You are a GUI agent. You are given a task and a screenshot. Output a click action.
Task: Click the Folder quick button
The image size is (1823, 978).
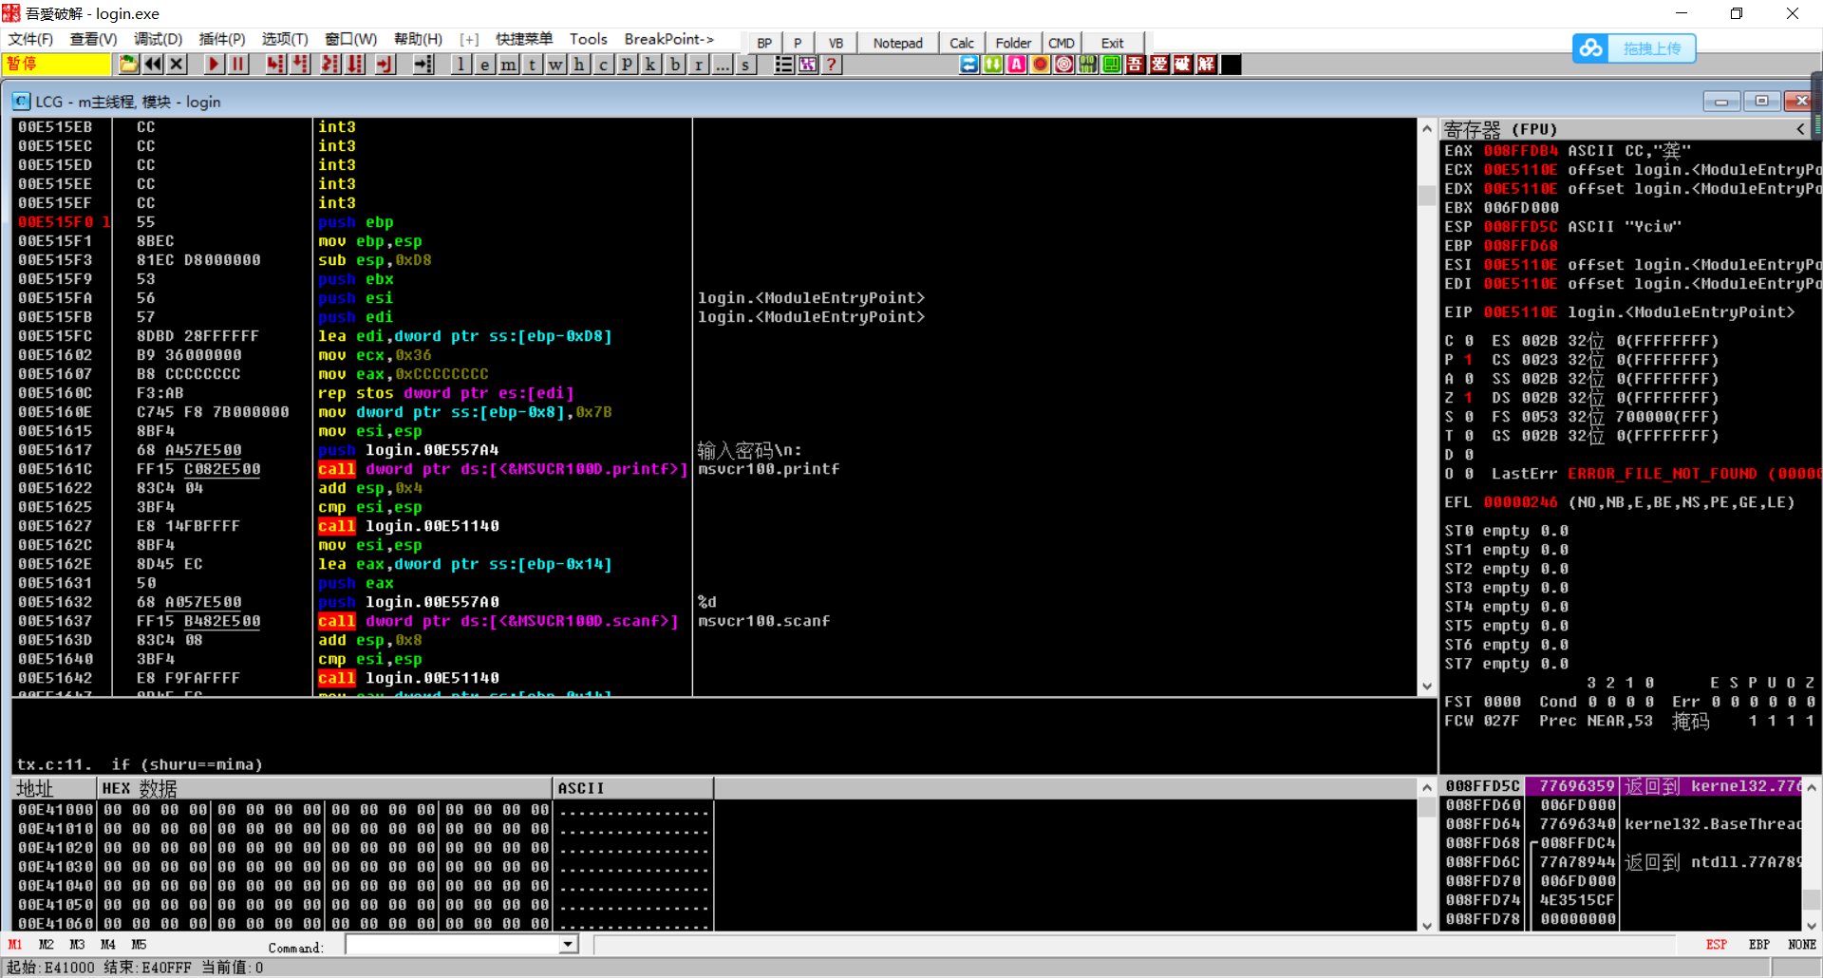click(x=1013, y=43)
